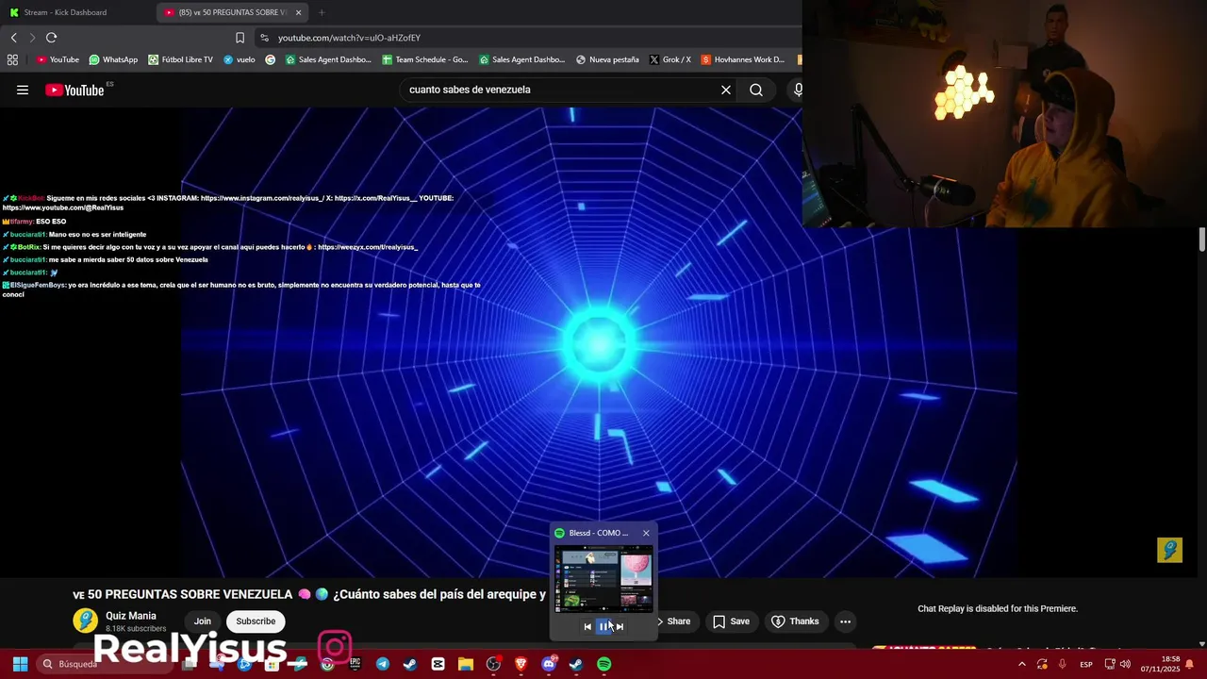Save the video to a playlist
1207x679 pixels.
(731, 621)
